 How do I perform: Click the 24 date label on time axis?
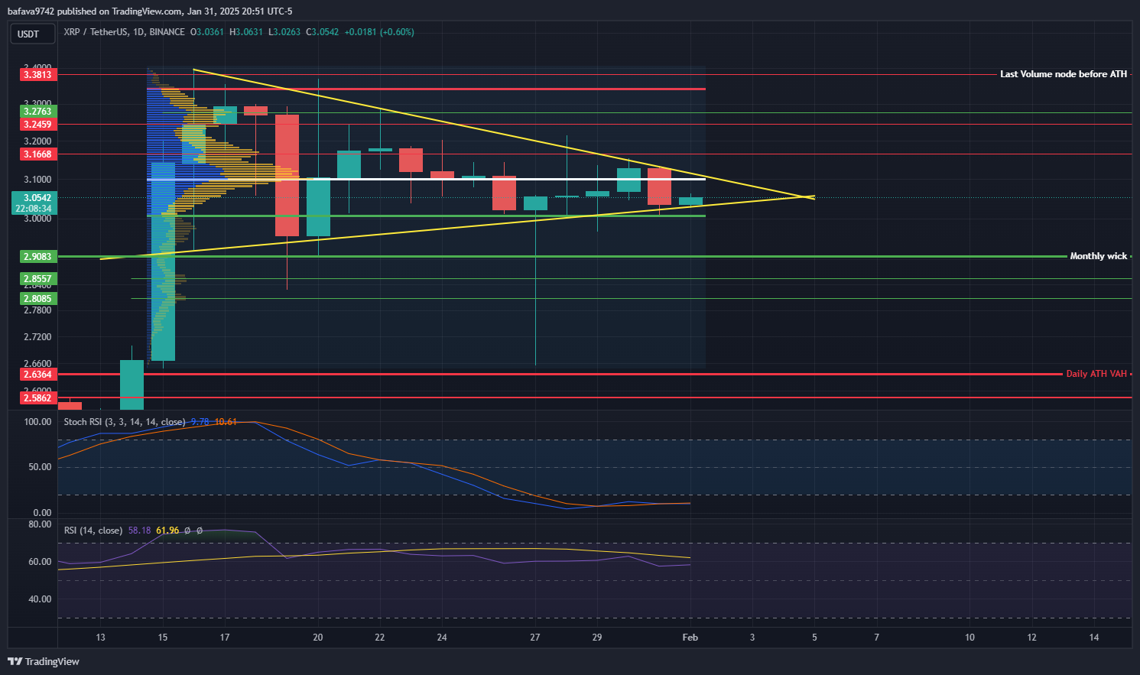coord(442,638)
